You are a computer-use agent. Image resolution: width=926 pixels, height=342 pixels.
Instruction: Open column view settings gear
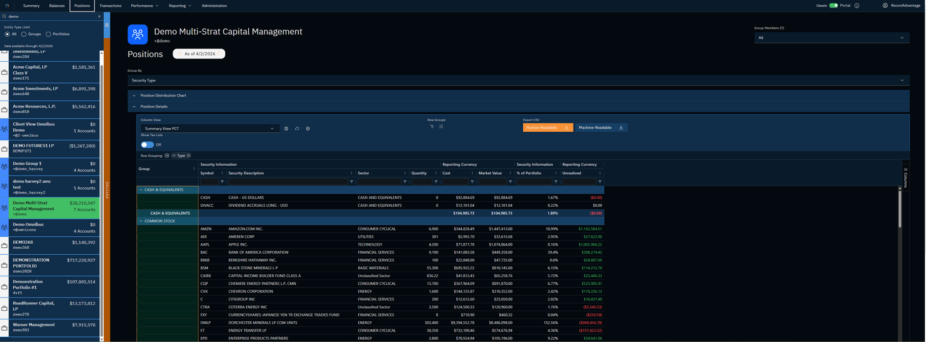(308, 129)
